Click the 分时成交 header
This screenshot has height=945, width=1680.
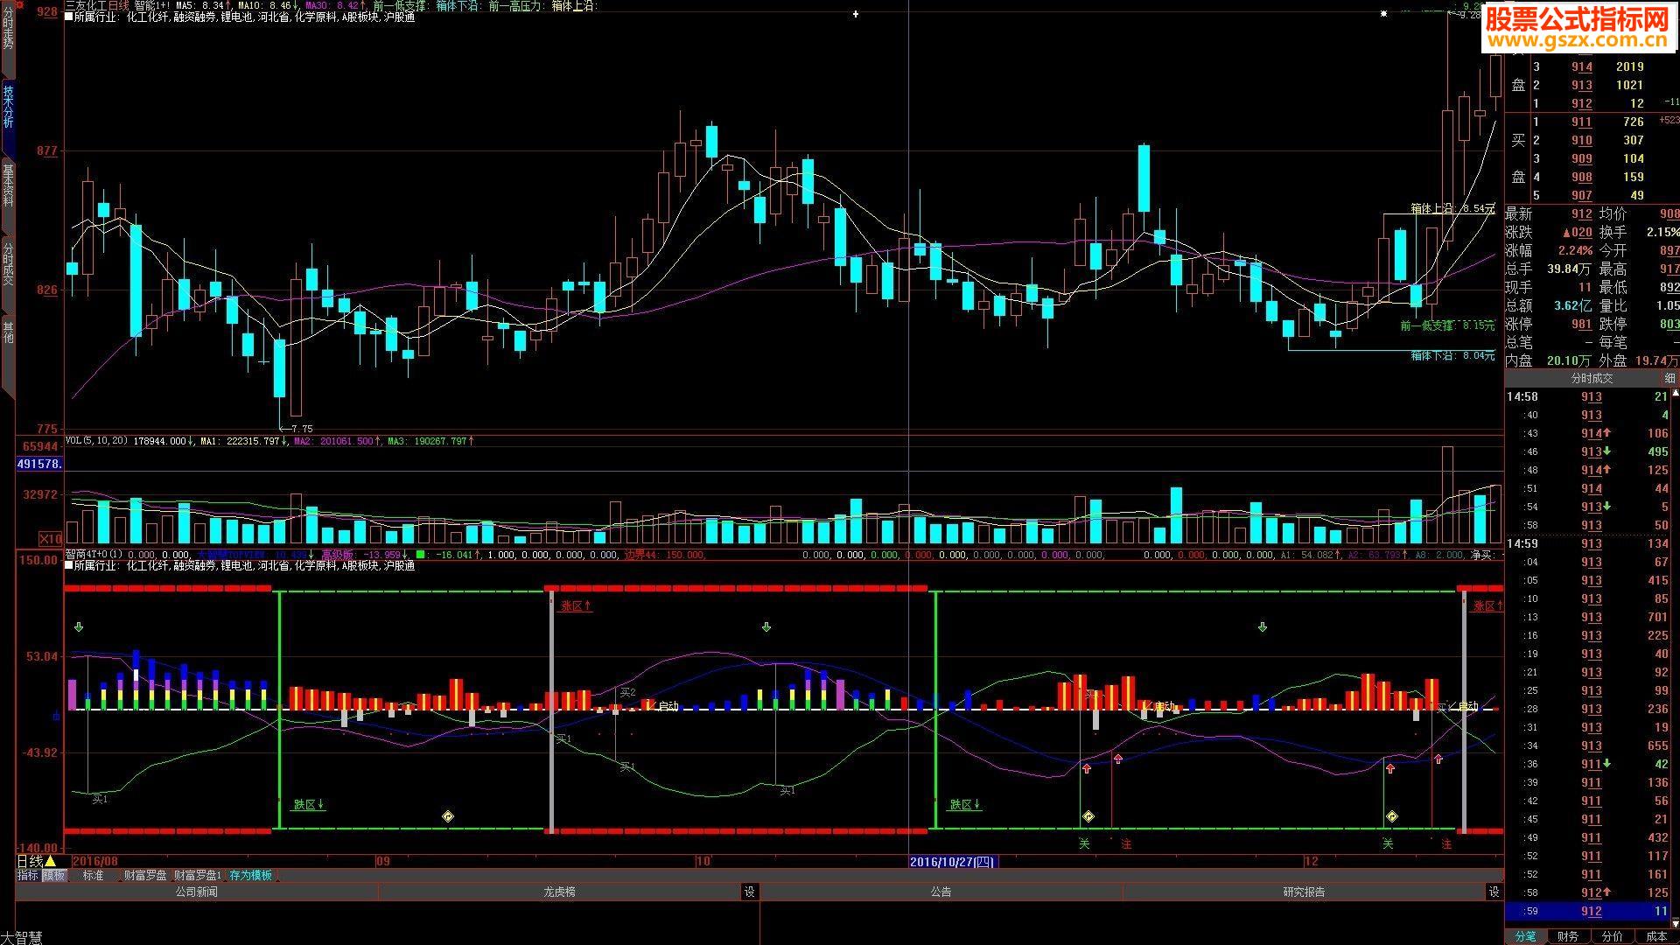[x=1592, y=378]
